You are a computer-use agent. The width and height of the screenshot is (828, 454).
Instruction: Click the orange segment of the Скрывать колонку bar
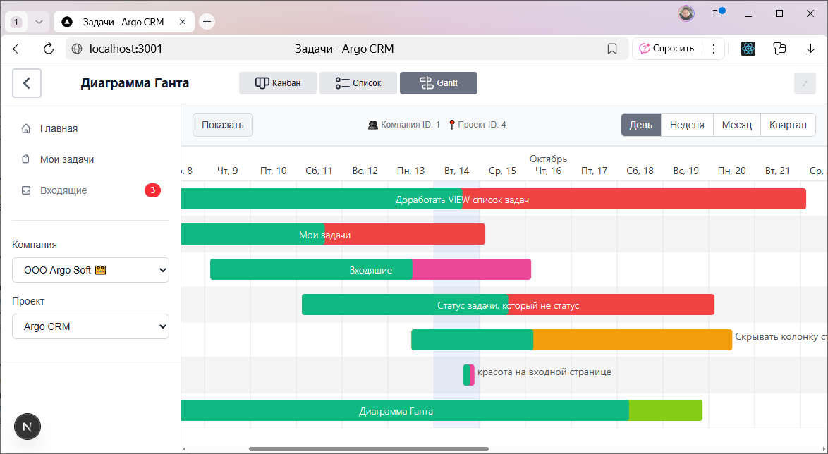point(632,340)
